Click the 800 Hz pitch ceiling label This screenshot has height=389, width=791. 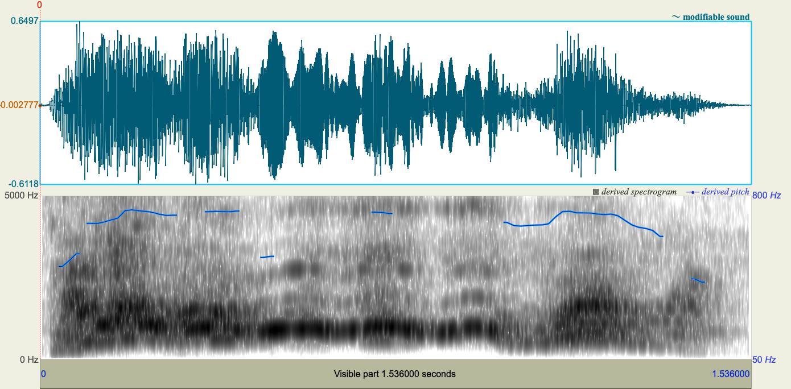coord(765,194)
